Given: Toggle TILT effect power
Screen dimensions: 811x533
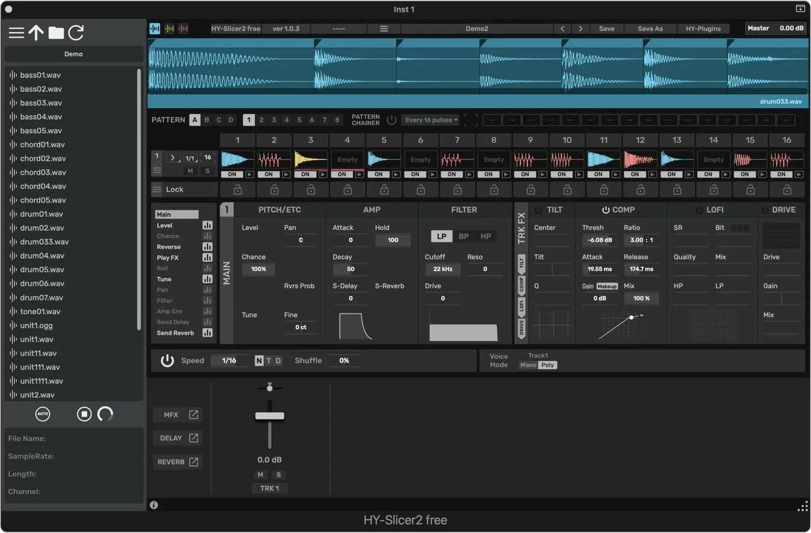Looking at the screenshot, I should (539, 210).
